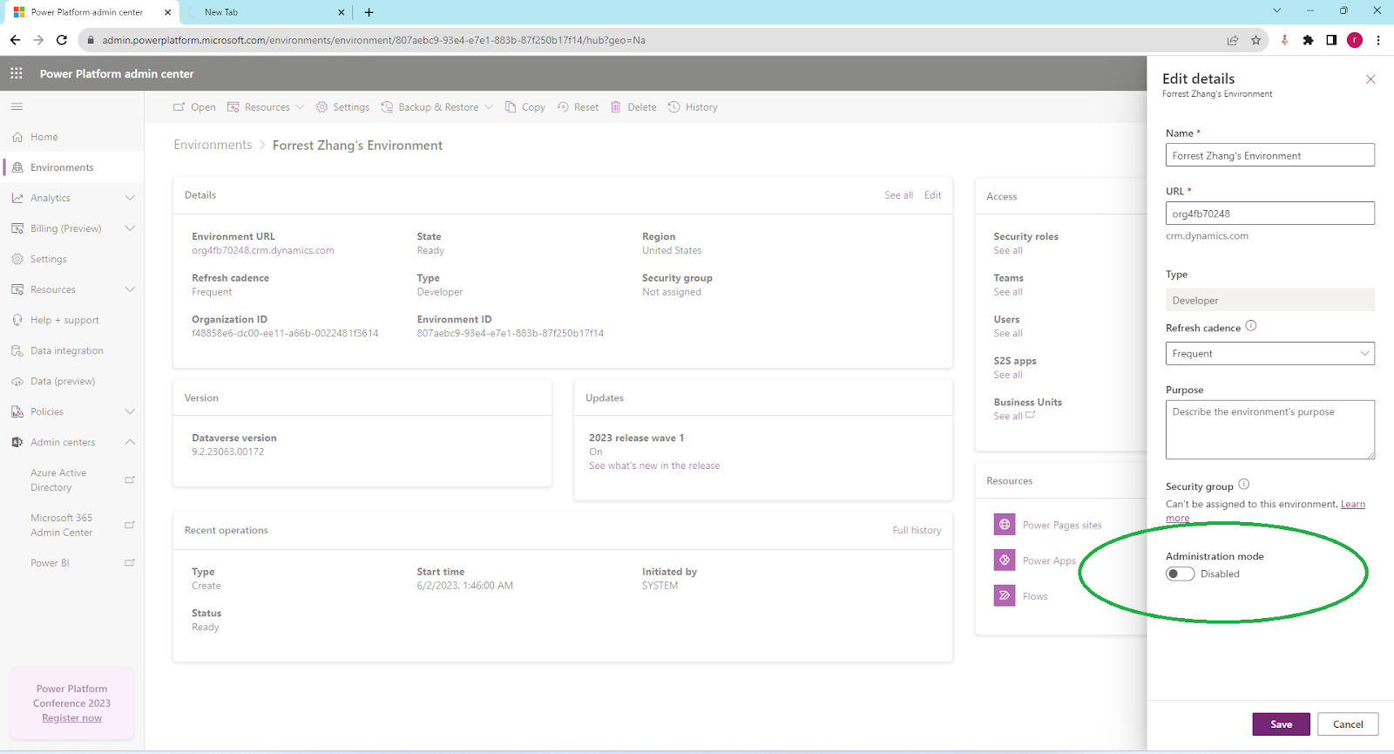The image size is (1394, 754).
Task: Collapse the navigation hamburger menu
Action: click(x=17, y=106)
